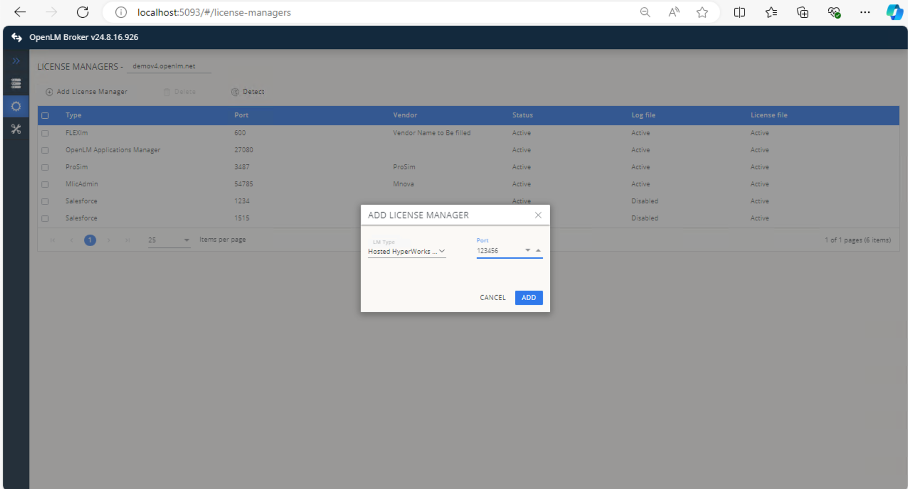Sort table by Port column header
The height and width of the screenshot is (489, 908).
point(241,115)
